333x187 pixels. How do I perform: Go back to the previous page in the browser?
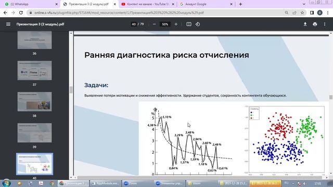(x=5, y=12)
